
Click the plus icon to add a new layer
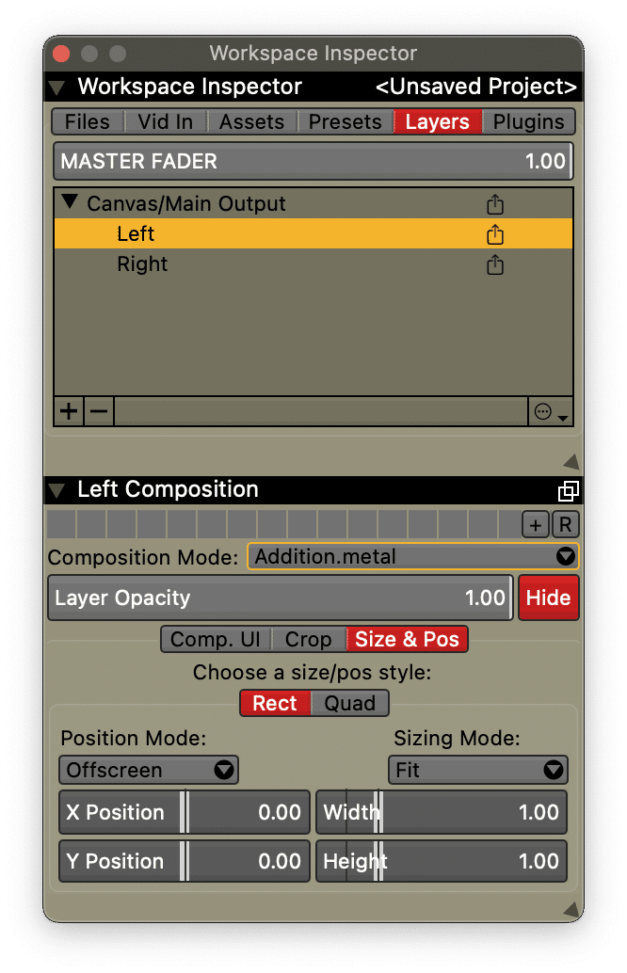click(x=68, y=411)
